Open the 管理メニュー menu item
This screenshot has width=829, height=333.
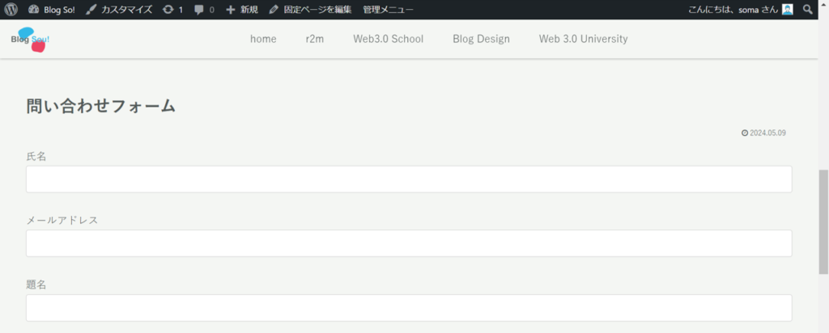pyautogui.click(x=388, y=10)
